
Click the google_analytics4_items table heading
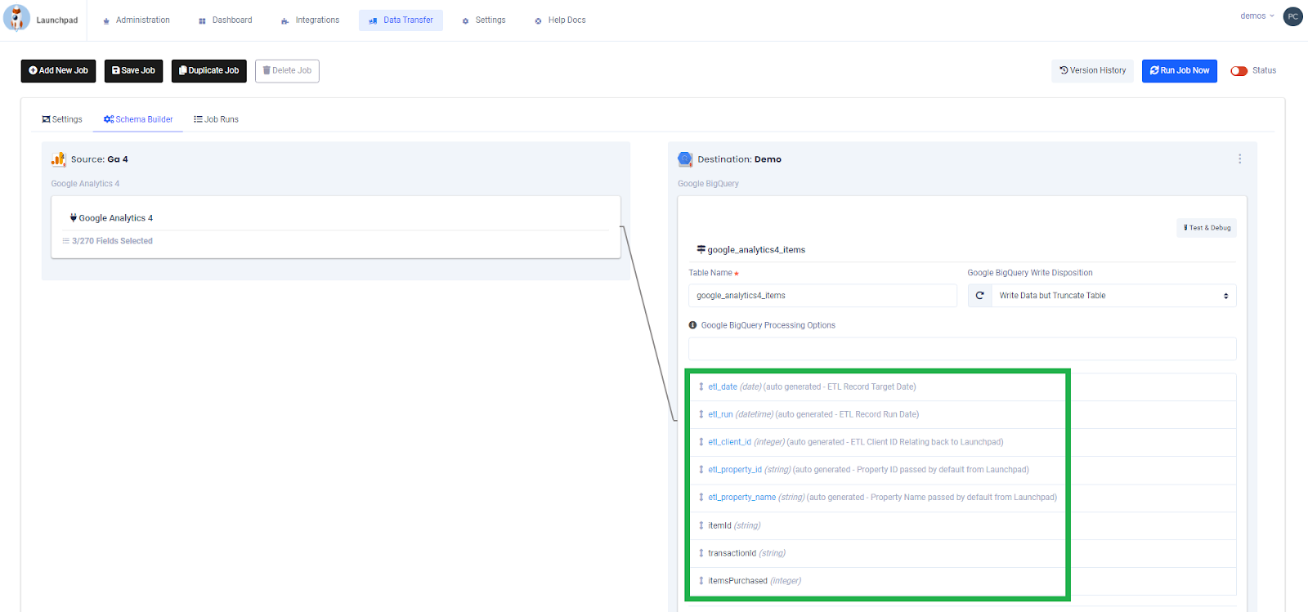pyautogui.click(x=756, y=250)
